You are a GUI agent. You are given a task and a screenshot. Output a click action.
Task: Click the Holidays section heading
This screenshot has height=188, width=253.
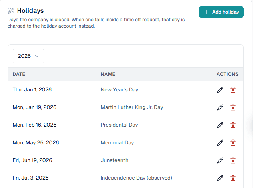(x=30, y=11)
